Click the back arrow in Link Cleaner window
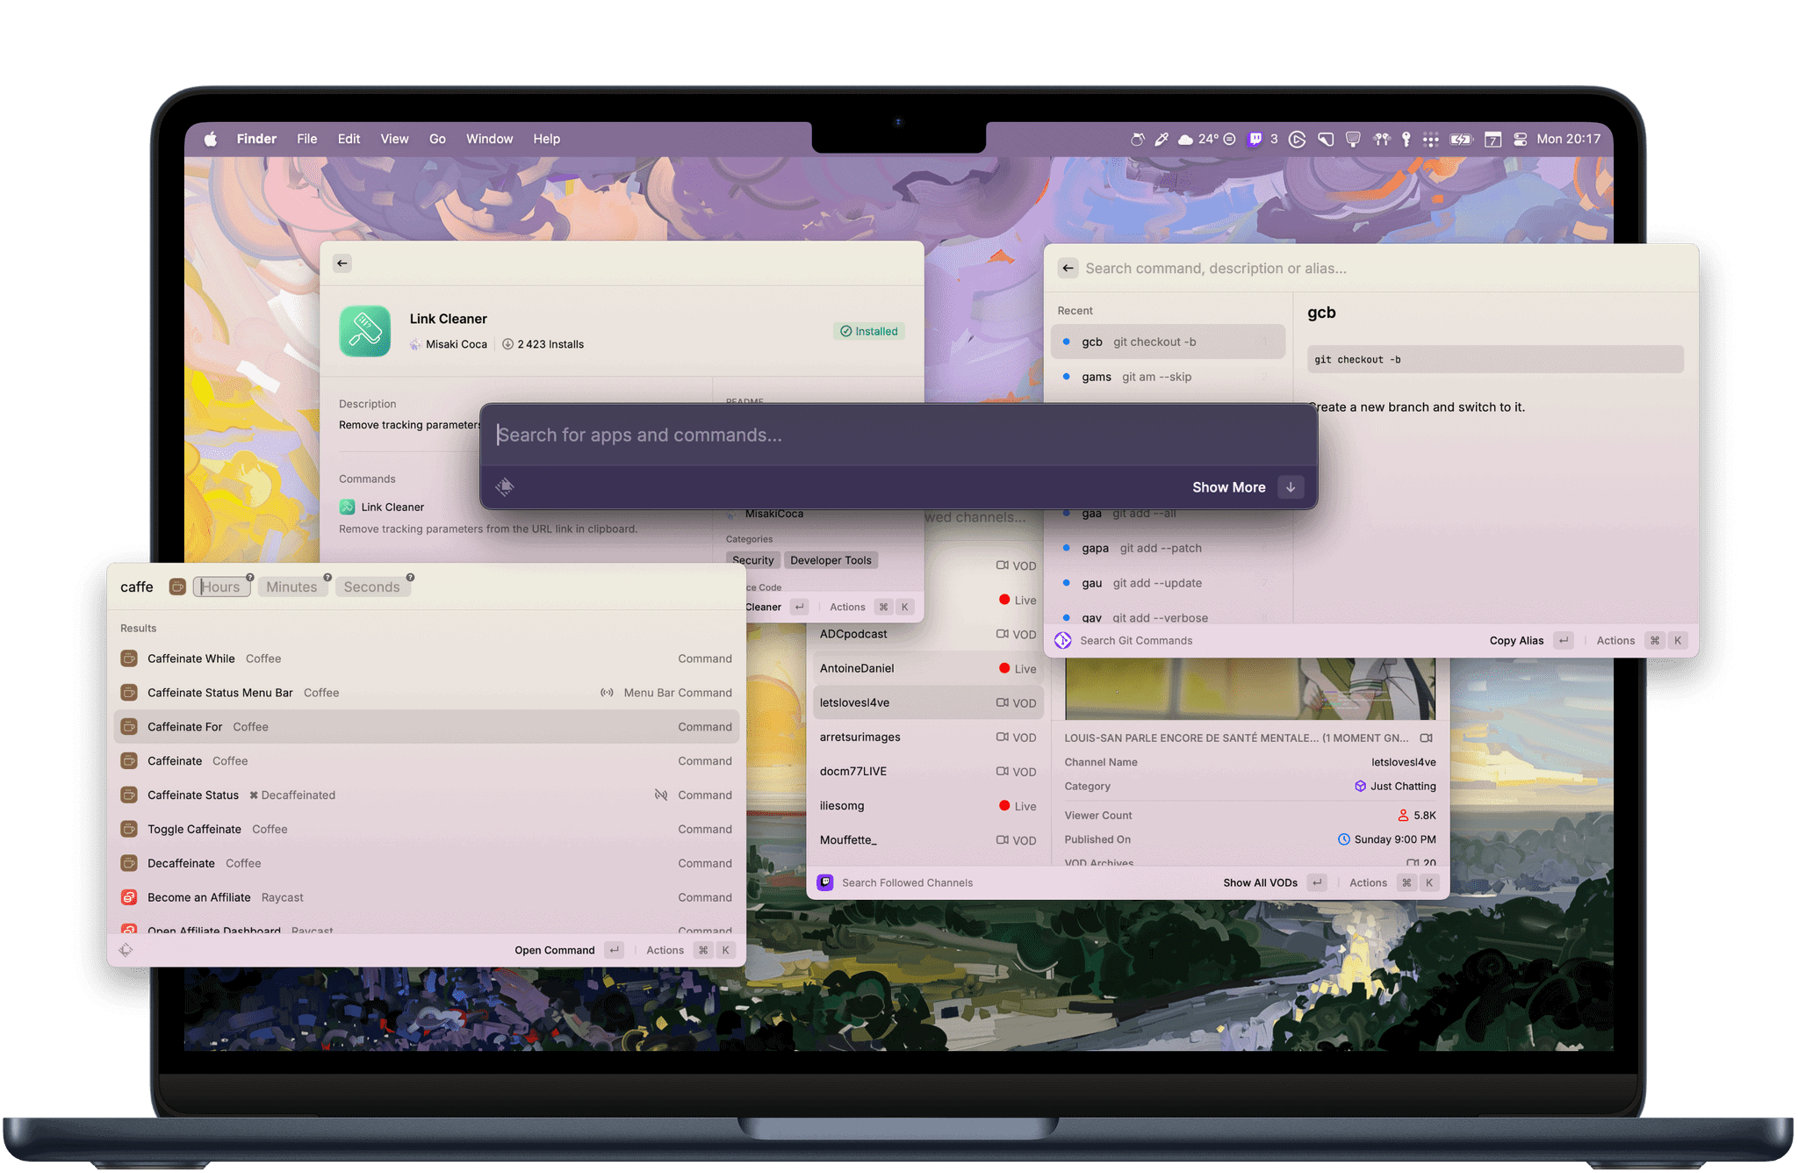The width and height of the screenshot is (1798, 1173). pyautogui.click(x=342, y=263)
